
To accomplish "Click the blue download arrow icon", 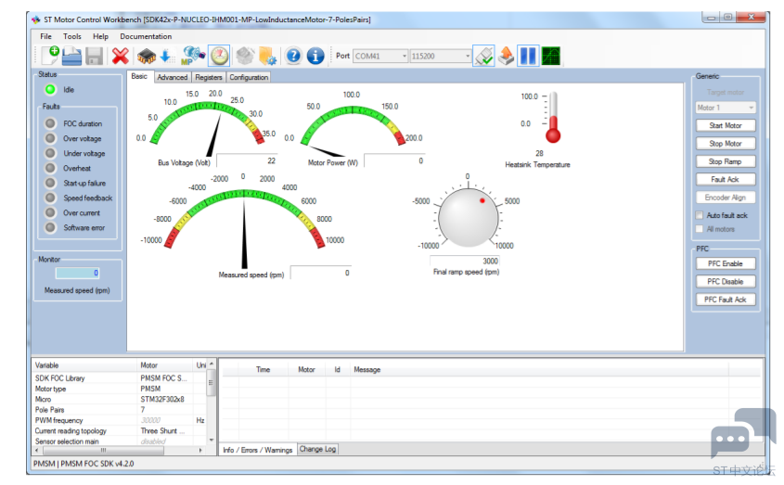I will [x=166, y=56].
